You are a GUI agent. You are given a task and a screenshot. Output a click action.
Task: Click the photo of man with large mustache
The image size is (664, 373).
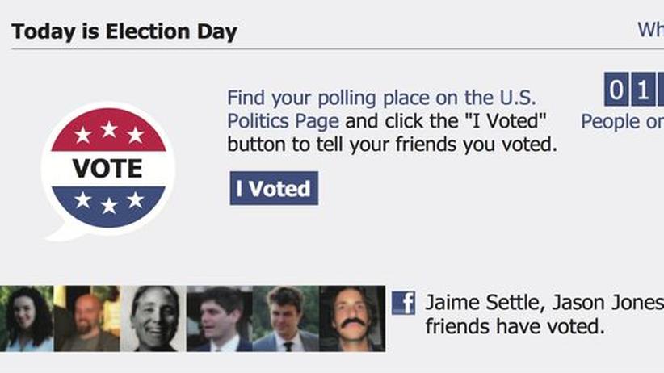click(x=352, y=318)
